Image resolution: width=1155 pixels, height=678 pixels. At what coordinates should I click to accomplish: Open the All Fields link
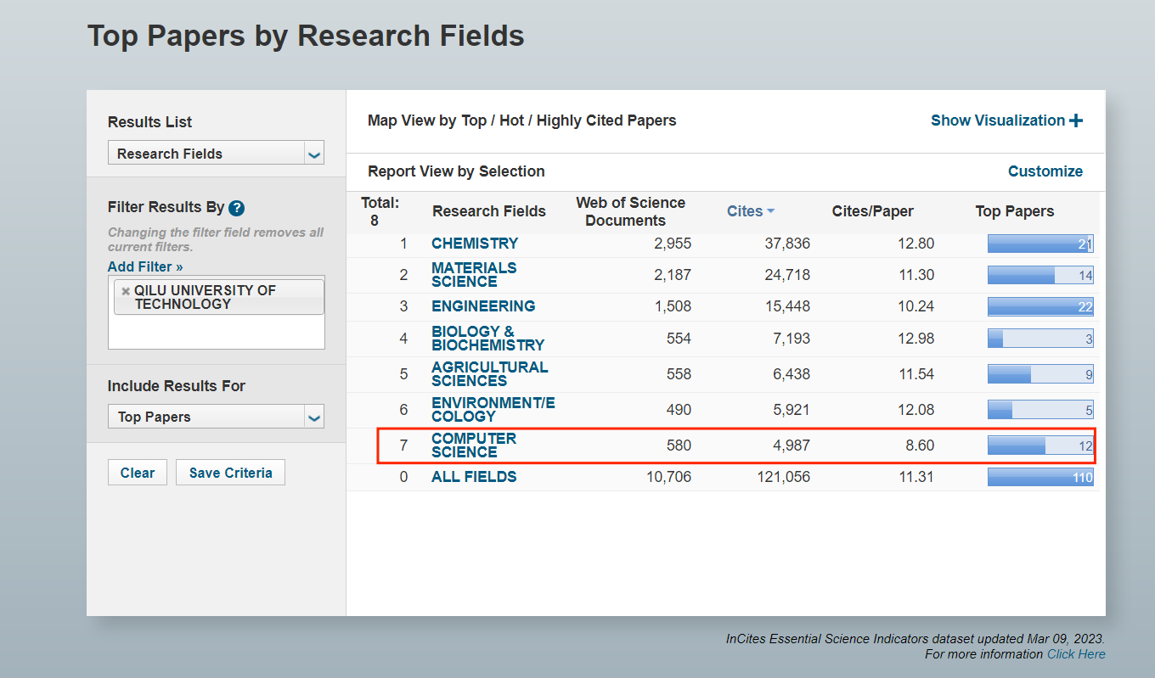[x=474, y=477]
